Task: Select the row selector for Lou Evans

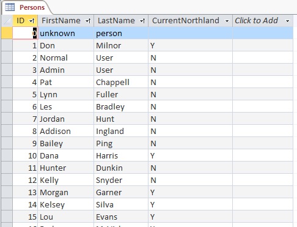Action: click(x=7, y=217)
